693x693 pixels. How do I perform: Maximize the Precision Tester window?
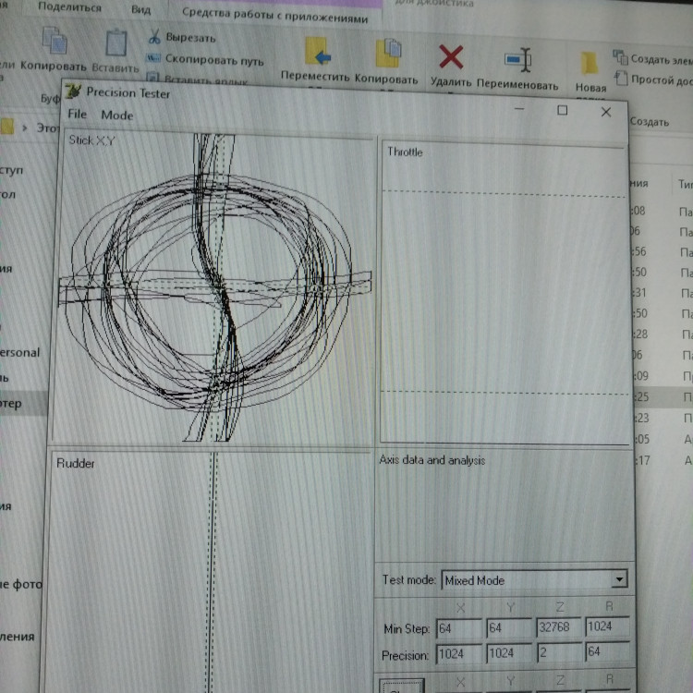click(562, 110)
